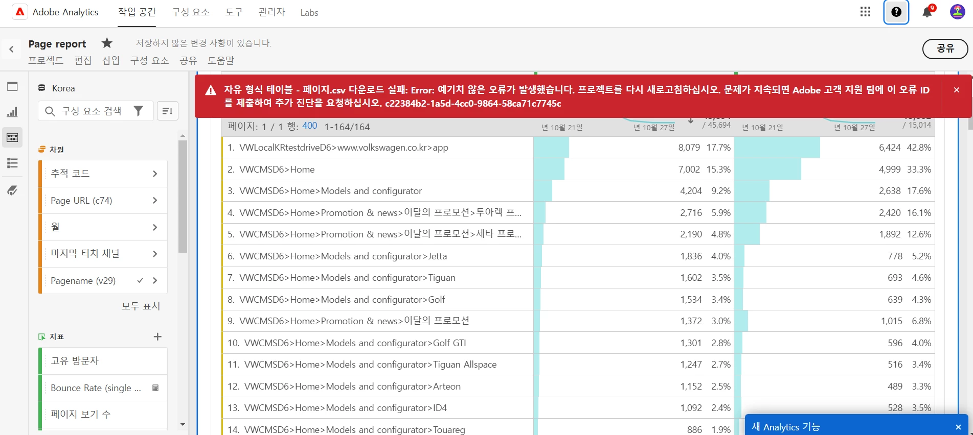Open the rows count 400 dropdown
This screenshot has height=435, width=973.
[x=309, y=126]
